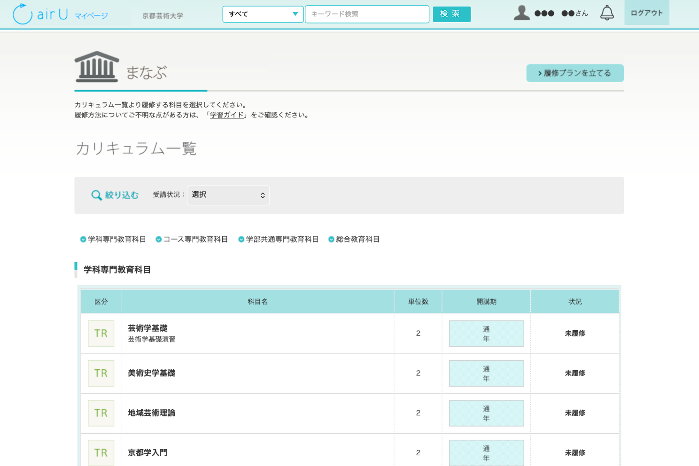This screenshot has width=699, height=466.
Task: Click TR badge for 地域芸術理論
Action: [101, 413]
